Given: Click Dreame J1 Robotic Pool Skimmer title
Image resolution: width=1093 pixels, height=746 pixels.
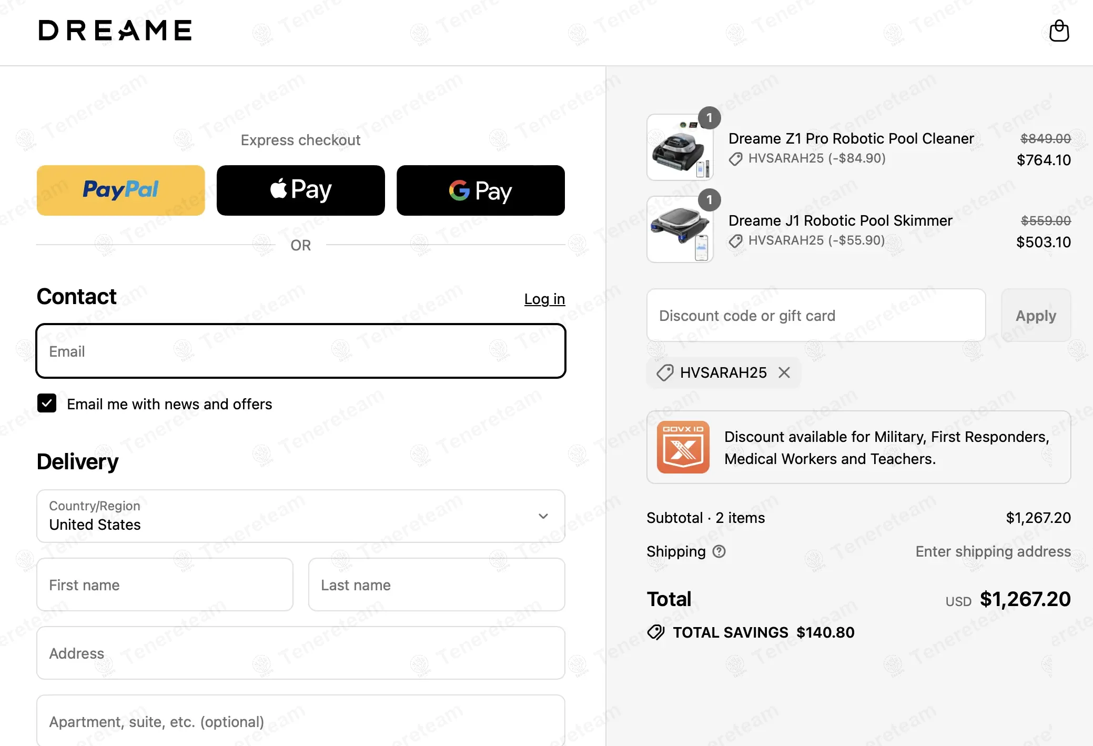Looking at the screenshot, I should tap(841, 220).
